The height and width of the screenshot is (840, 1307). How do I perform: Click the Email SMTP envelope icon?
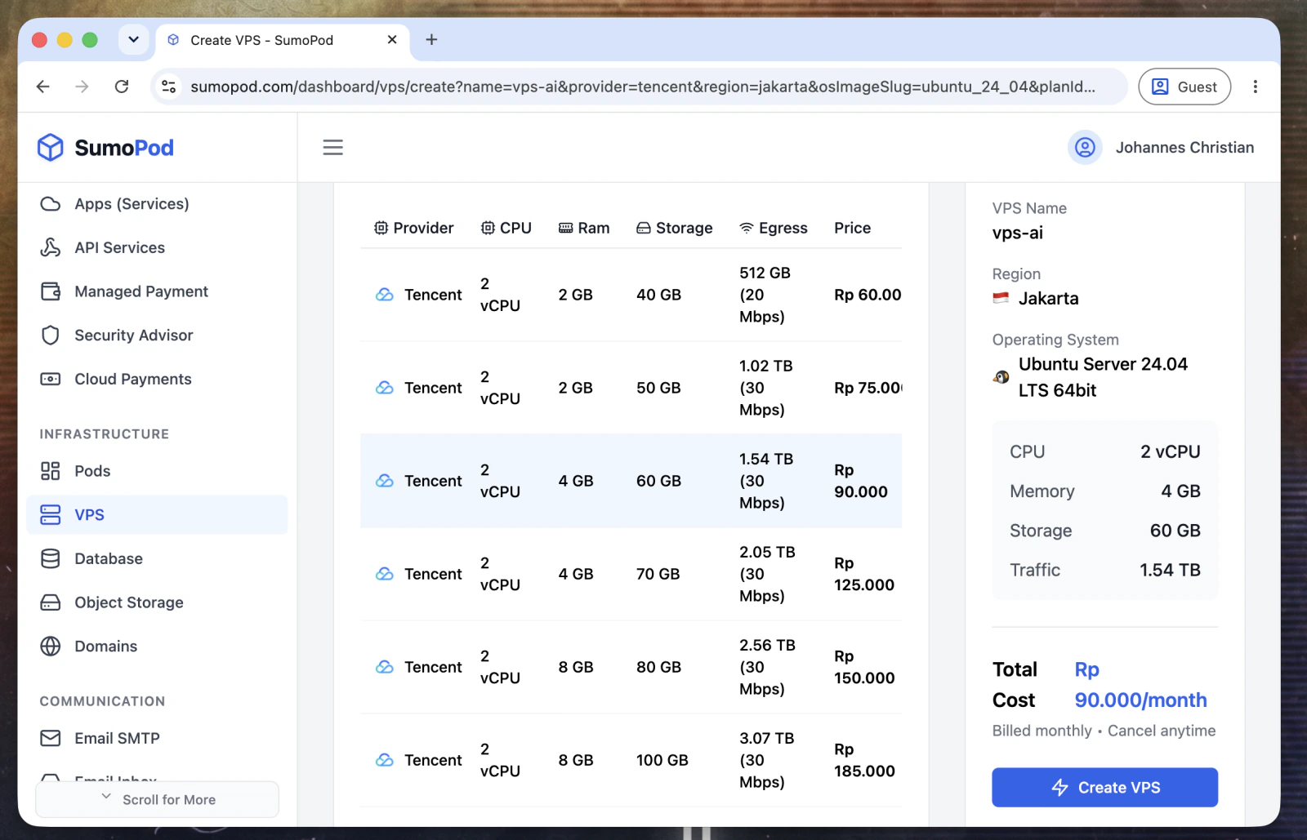(51, 738)
